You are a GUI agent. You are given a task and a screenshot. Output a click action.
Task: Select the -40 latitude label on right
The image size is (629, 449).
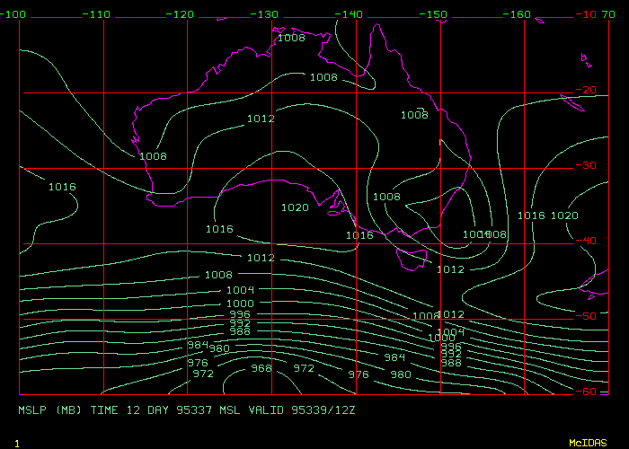pyautogui.click(x=588, y=241)
